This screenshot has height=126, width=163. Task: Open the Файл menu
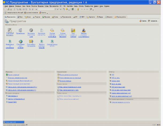[x=6, y=6]
